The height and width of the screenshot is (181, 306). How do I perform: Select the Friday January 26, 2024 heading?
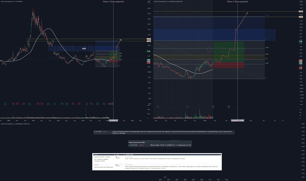coord(137,142)
